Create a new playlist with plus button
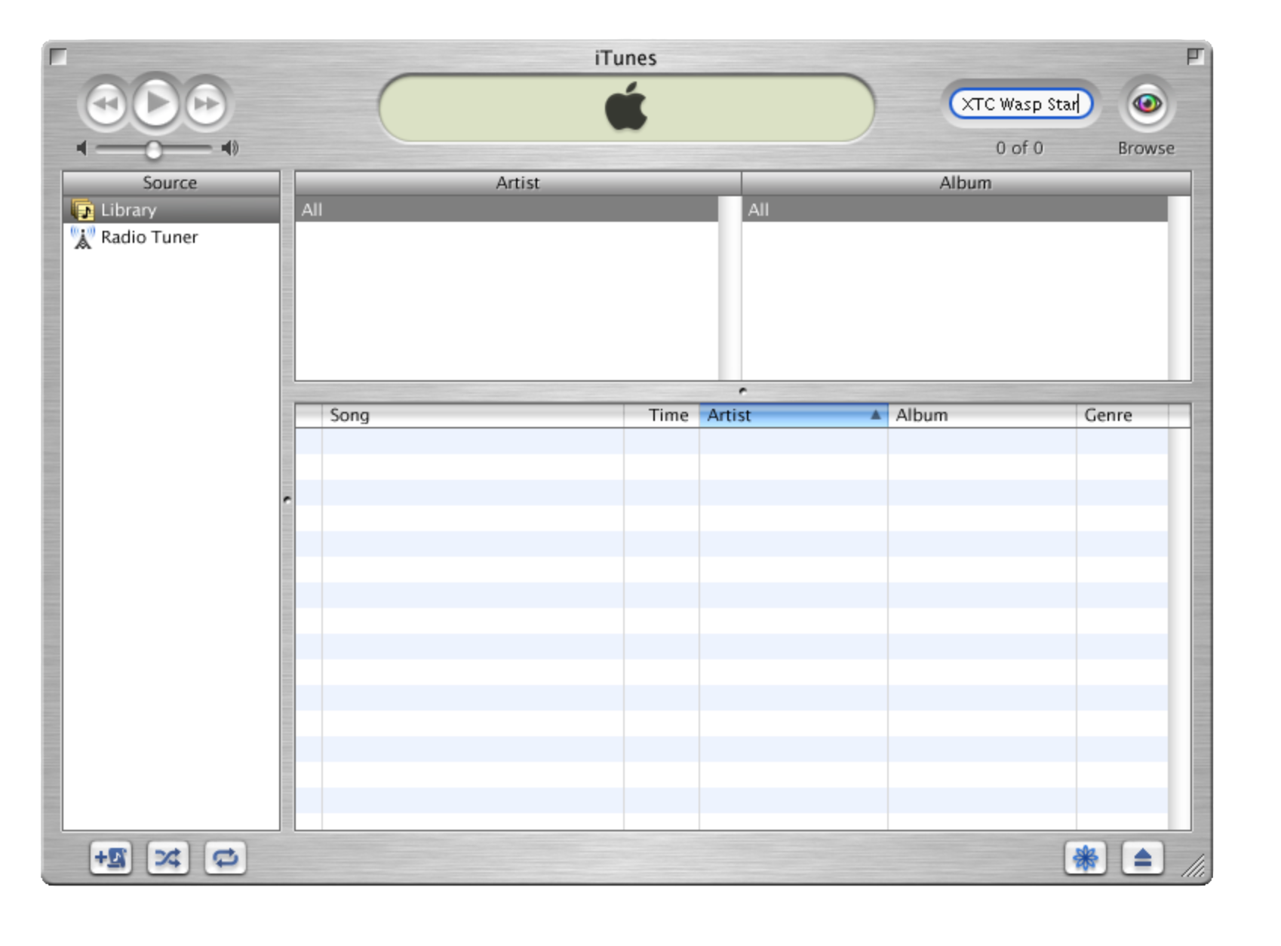Screen dimensions: 1281x946 coord(111,858)
